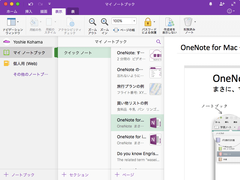
Task: Select the OneNote for... page
Action: [137, 123]
